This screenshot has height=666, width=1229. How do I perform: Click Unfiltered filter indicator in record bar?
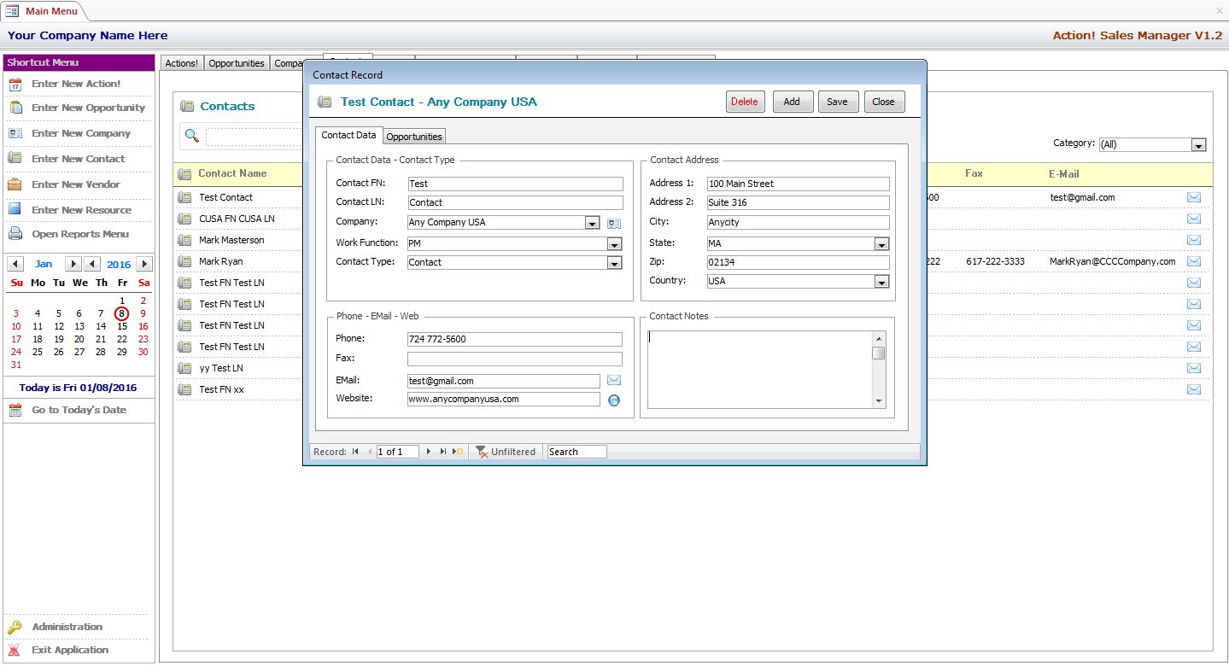point(506,452)
